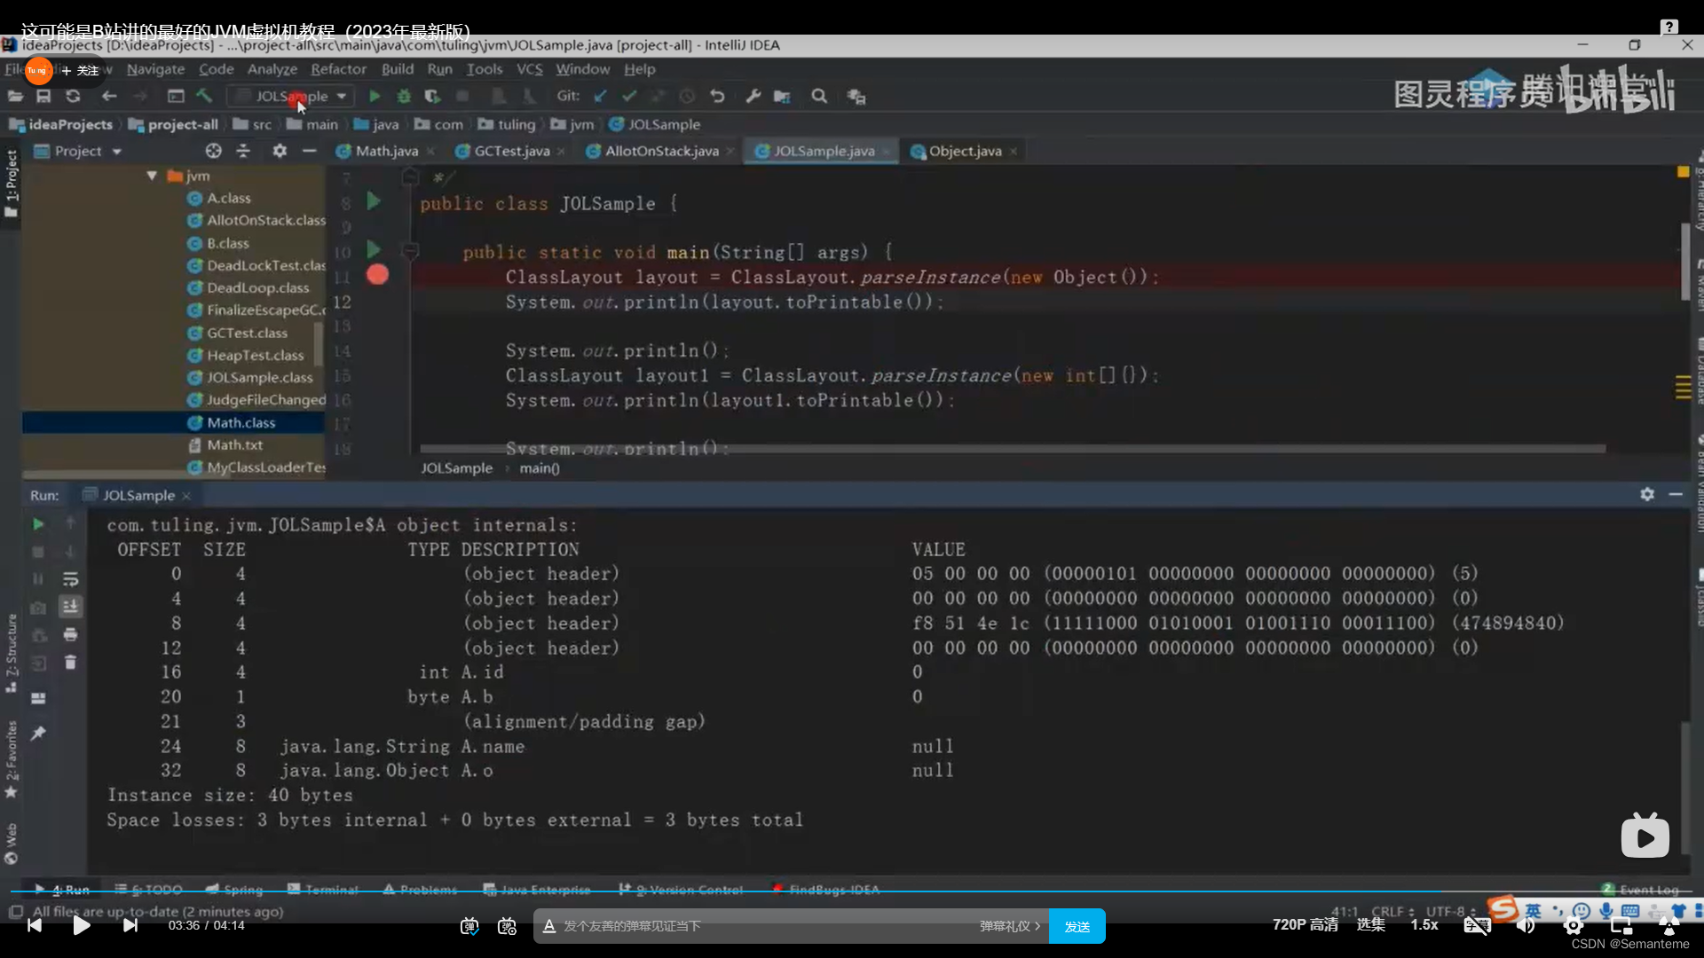Viewport: 1704px width, 958px height.
Task: Click the Search everywhere magnifier icon
Action: point(820,96)
